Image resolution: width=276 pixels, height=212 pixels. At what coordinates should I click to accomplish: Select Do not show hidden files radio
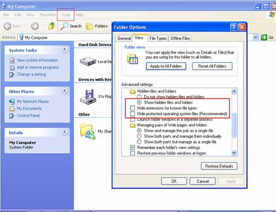click(139, 97)
